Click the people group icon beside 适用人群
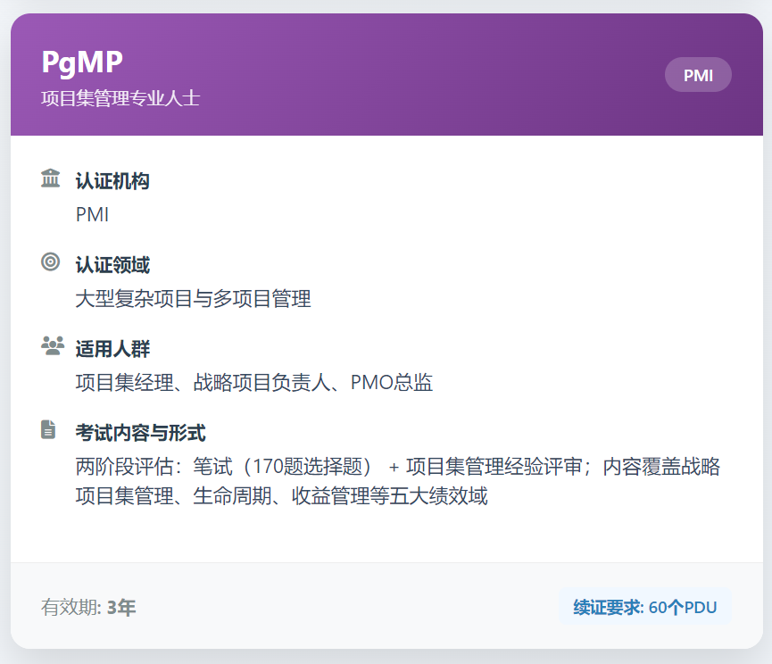 pos(52,345)
